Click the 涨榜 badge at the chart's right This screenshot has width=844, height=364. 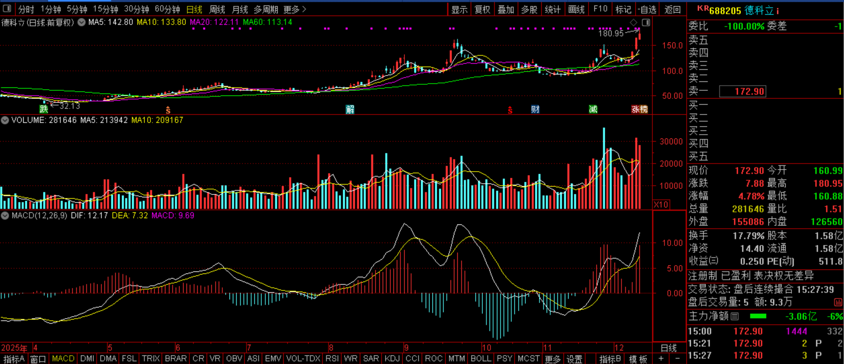click(640, 109)
